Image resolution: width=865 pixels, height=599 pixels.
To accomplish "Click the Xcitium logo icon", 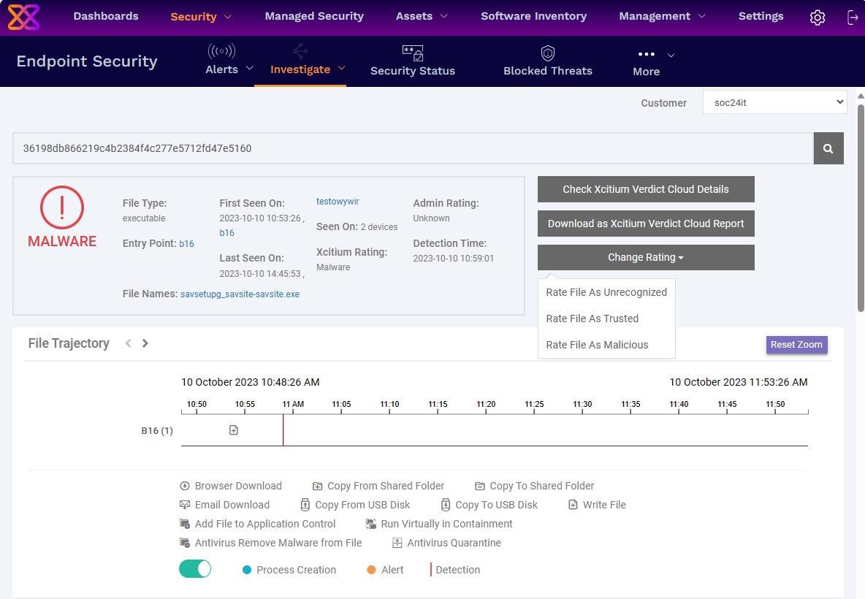I will click(x=23, y=17).
